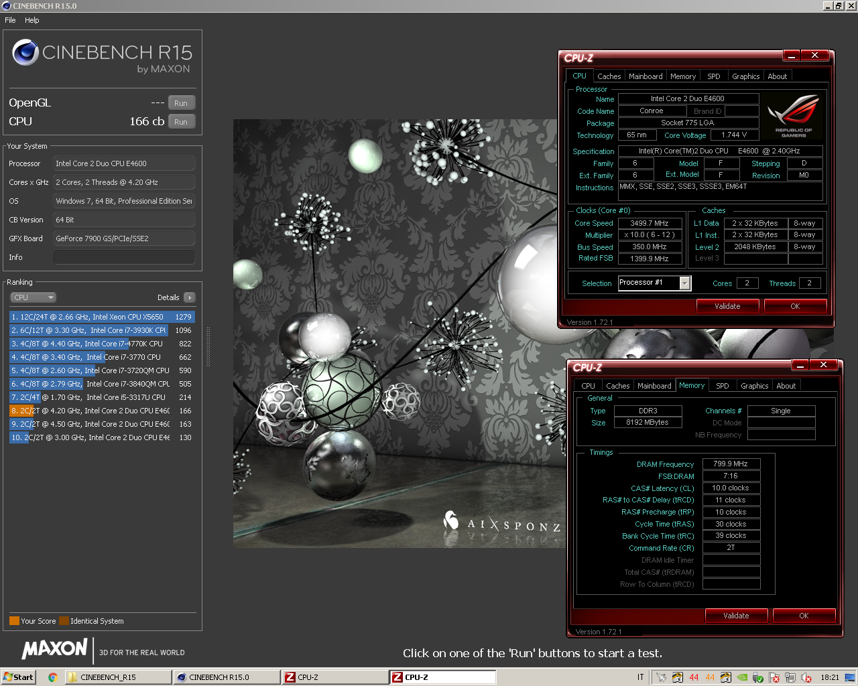Open the Help menu
858x686 pixels.
pos(32,20)
